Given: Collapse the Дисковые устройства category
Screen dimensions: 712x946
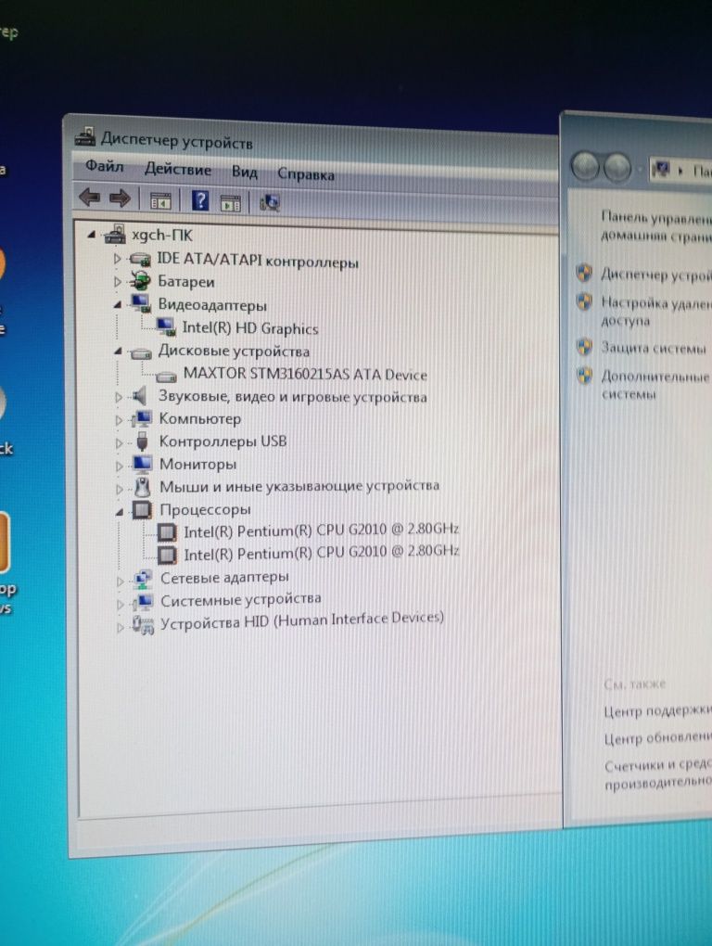Looking at the screenshot, I should pyautogui.click(x=118, y=352).
